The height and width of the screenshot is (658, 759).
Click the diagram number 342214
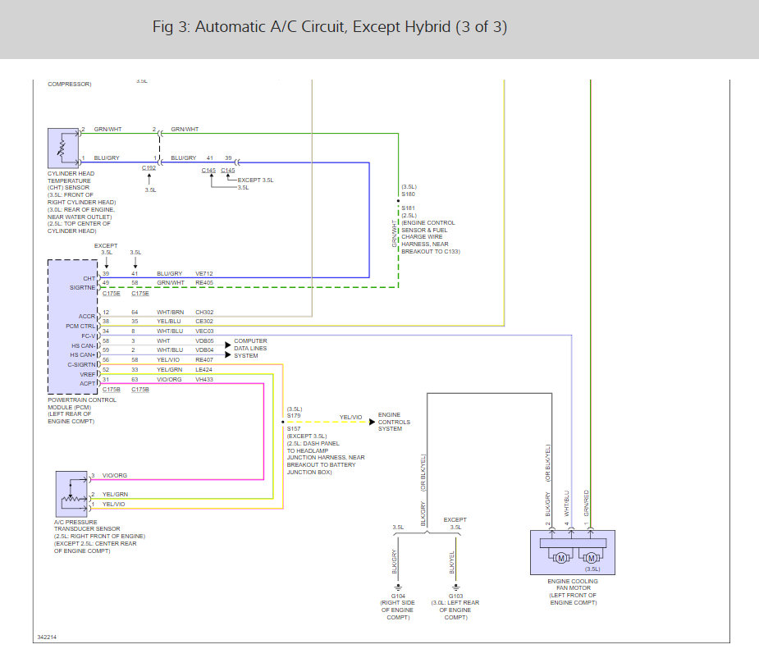coord(47,637)
